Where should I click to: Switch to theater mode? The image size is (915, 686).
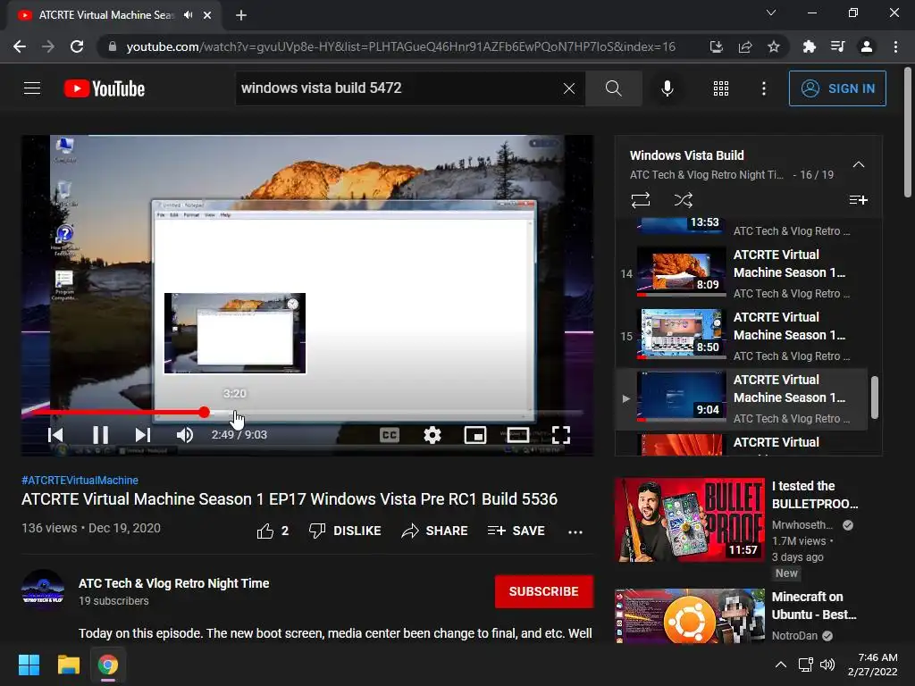(518, 435)
